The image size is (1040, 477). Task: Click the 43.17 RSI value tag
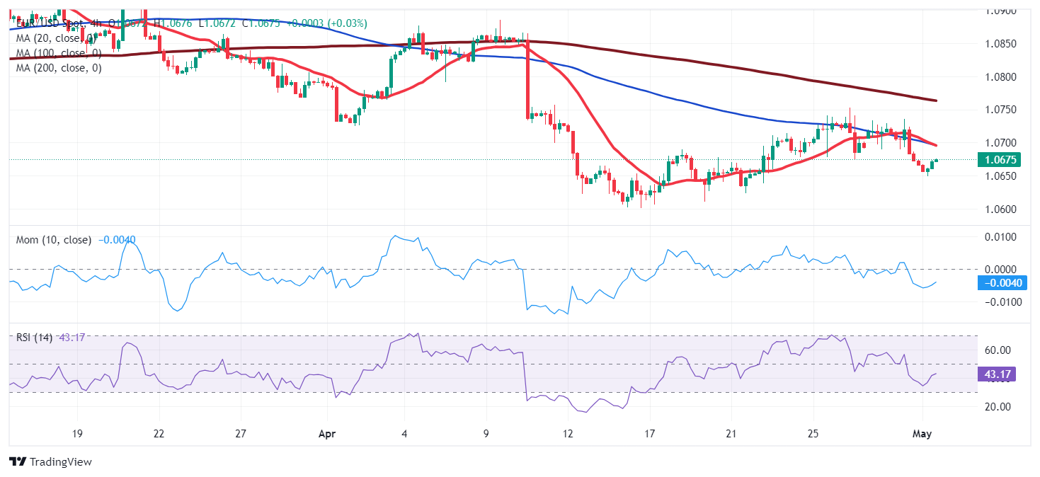(x=998, y=374)
